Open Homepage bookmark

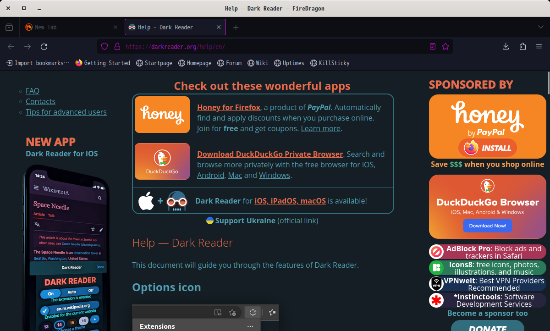tap(195, 63)
